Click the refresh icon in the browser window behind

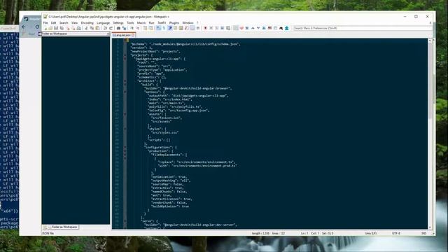click(x=37, y=27)
